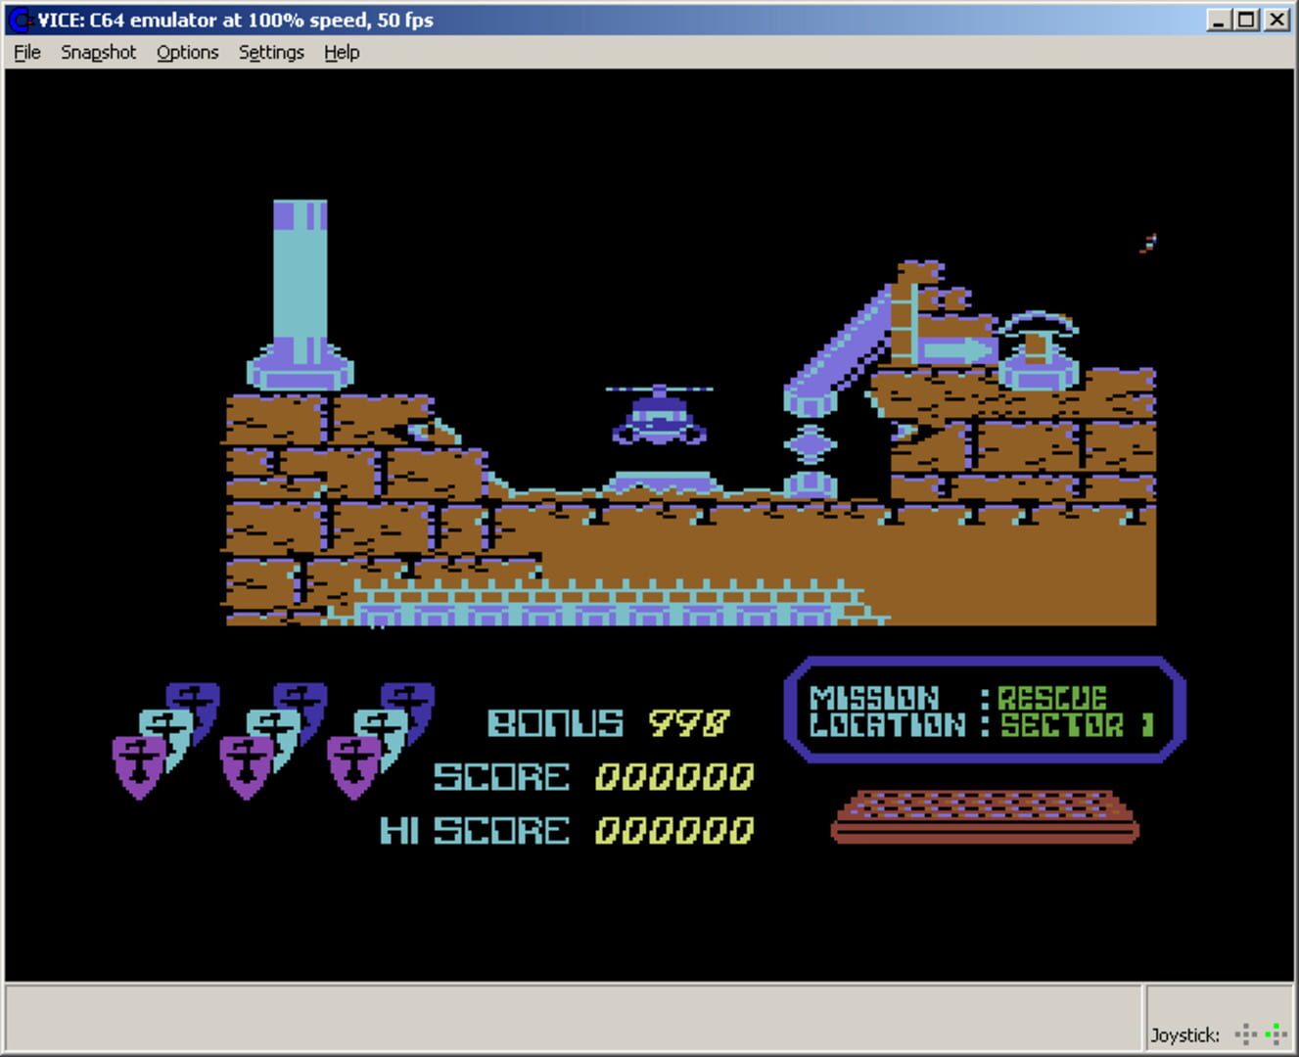Open the Settings menu
1299x1057 pixels.
coord(271,52)
